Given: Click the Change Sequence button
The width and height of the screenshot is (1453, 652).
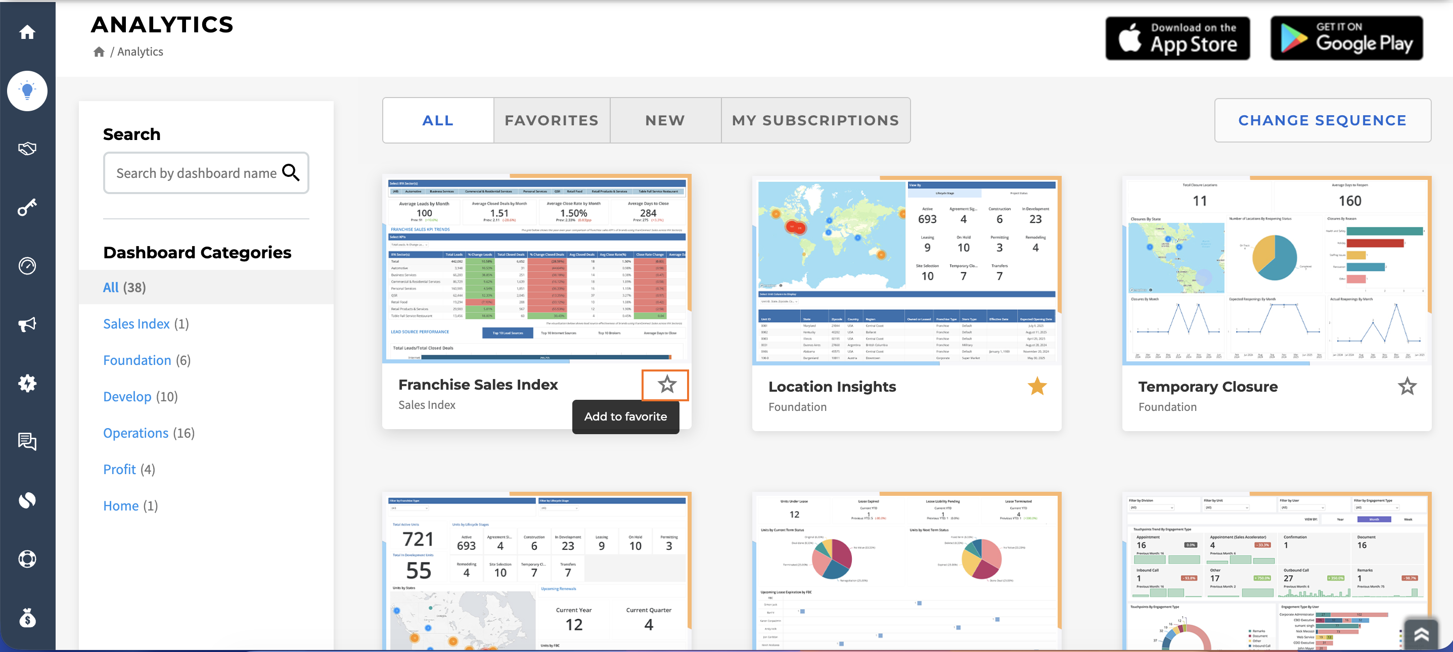Looking at the screenshot, I should click(x=1322, y=120).
